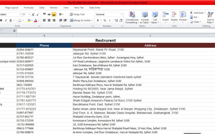Select the Phone header cell
Viewport: 215px width, 134px height.
coord(44,45)
